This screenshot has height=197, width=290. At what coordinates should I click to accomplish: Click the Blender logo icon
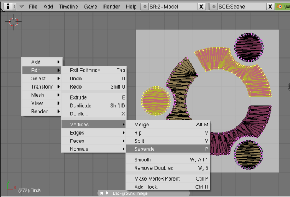280,7
